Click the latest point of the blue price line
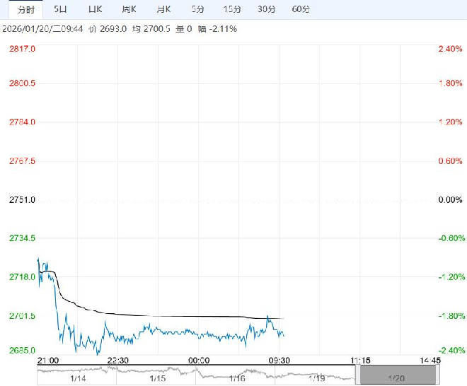The height and width of the screenshot is (386, 467). click(x=284, y=336)
